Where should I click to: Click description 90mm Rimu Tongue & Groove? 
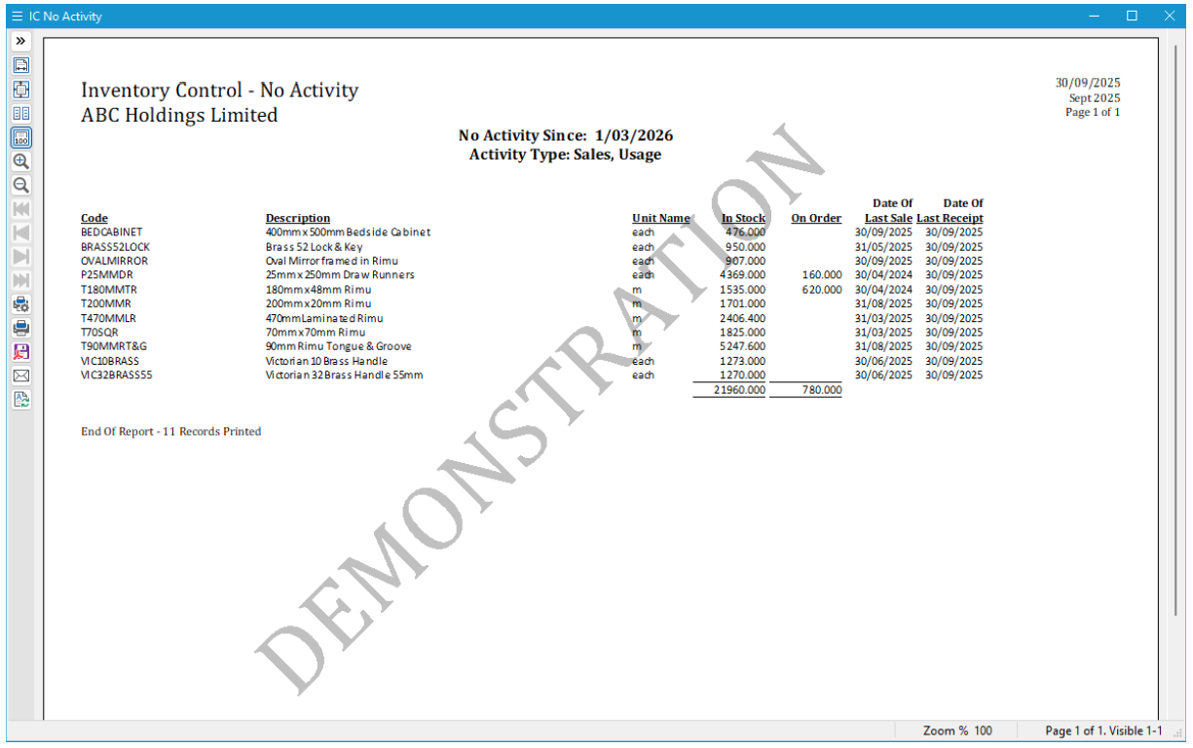339,346
